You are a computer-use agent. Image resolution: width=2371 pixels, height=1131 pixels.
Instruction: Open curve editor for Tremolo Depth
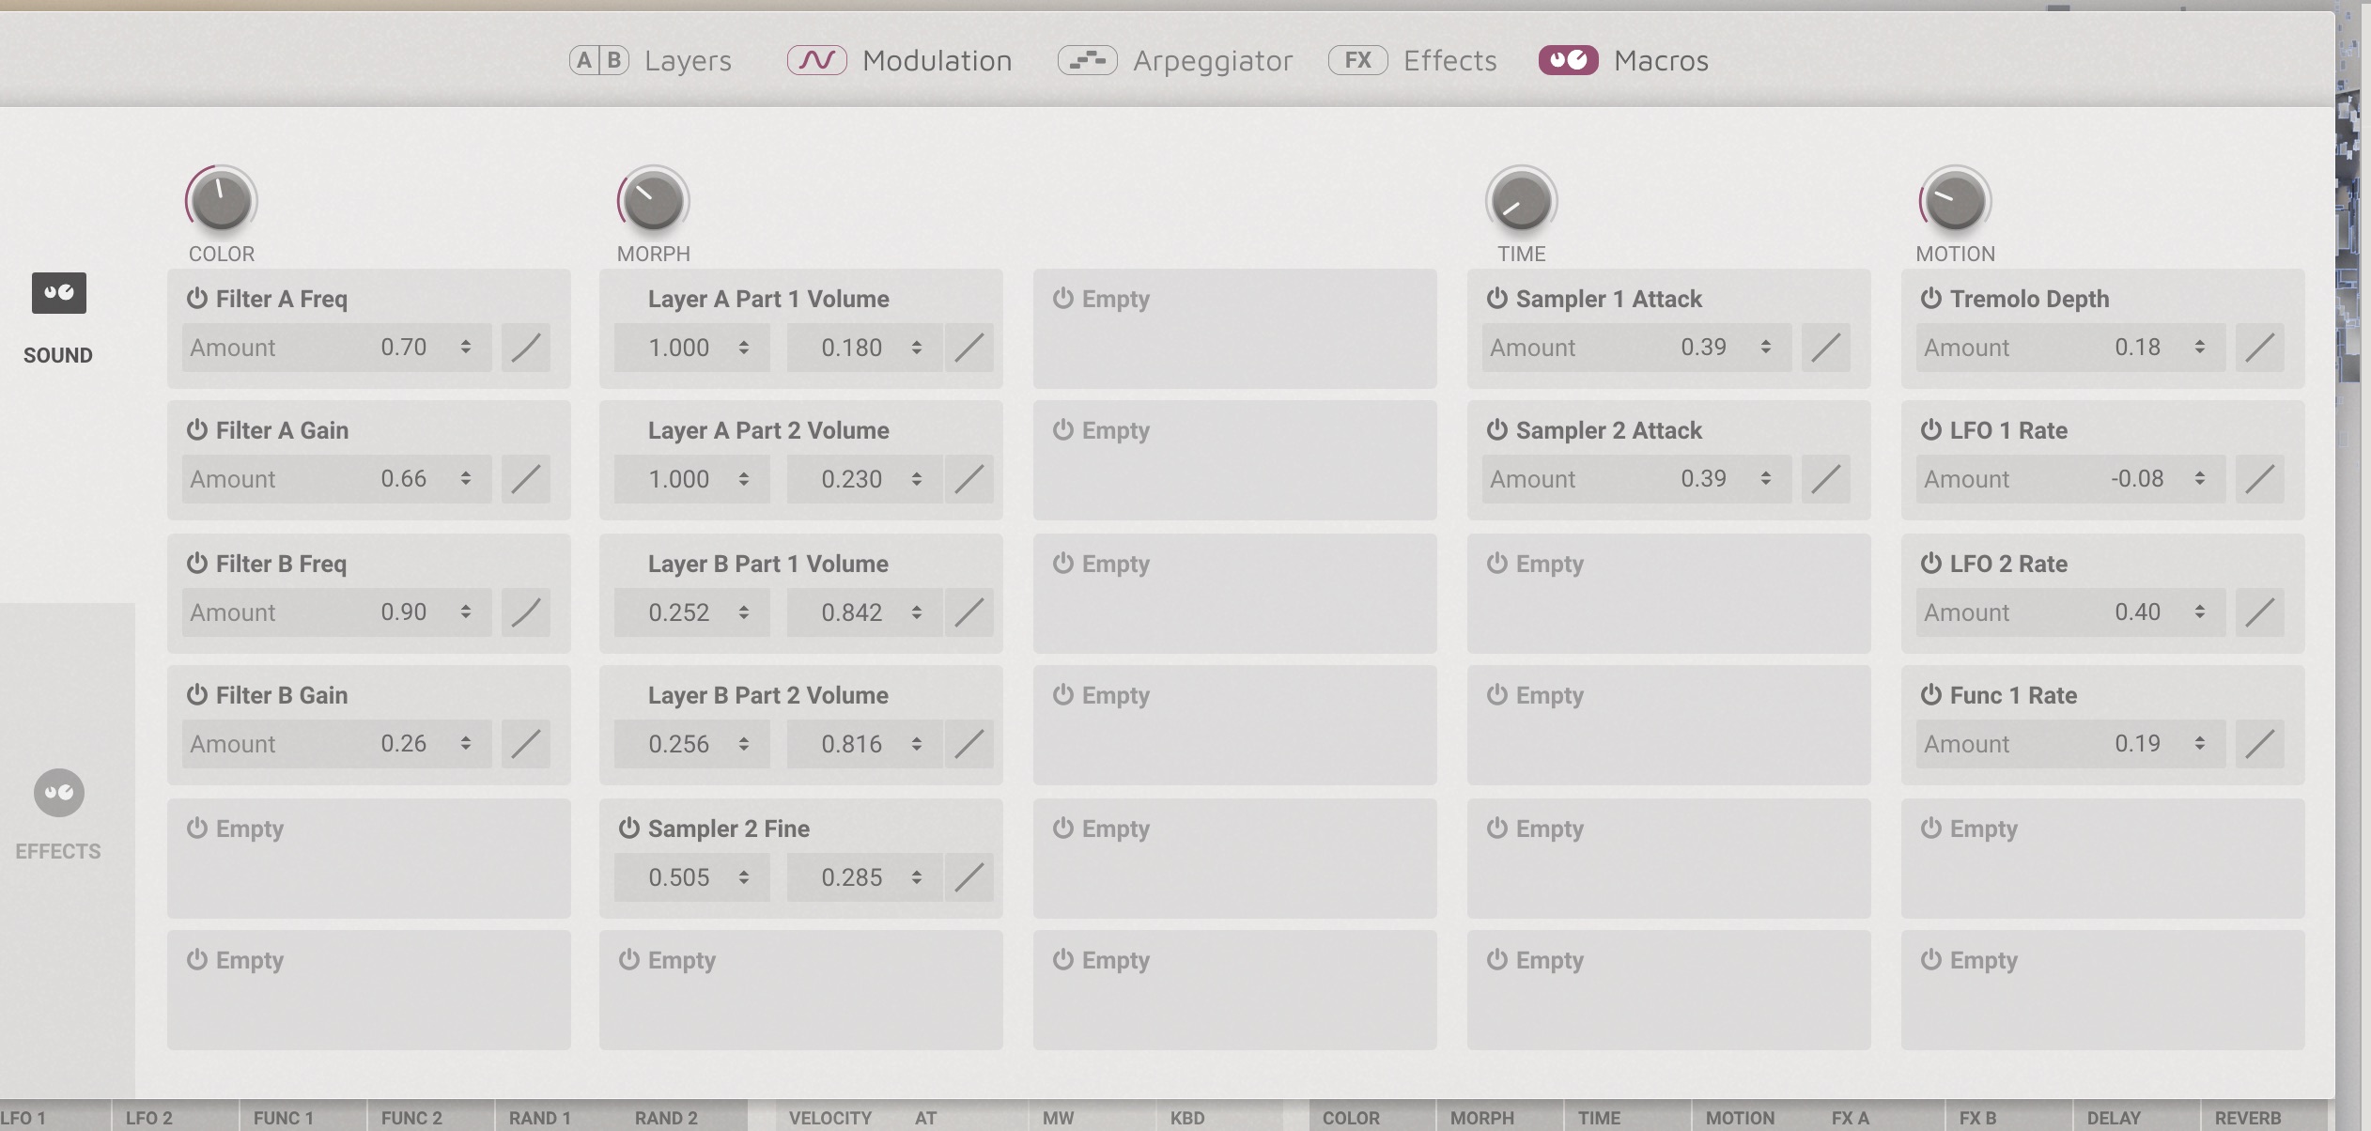point(2259,348)
